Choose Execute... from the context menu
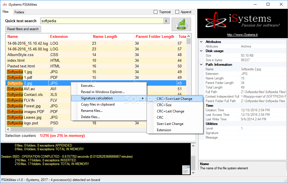Viewport: 288px width, 183px height. 109,86
